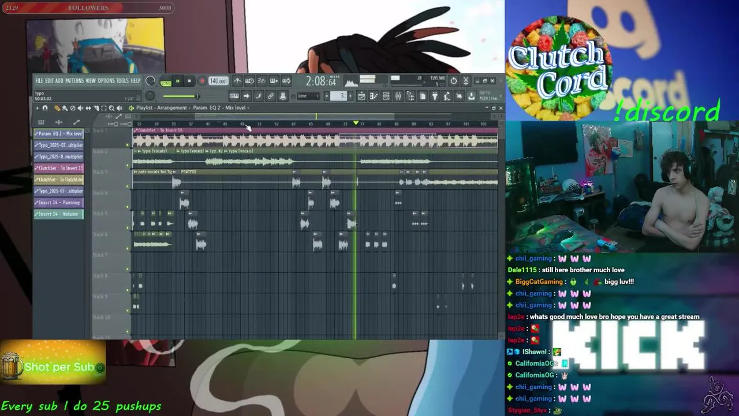Image resolution: width=739 pixels, height=416 pixels.
Task: Toggle the overdub/blend recording icon
Action: click(x=274, y=80)
